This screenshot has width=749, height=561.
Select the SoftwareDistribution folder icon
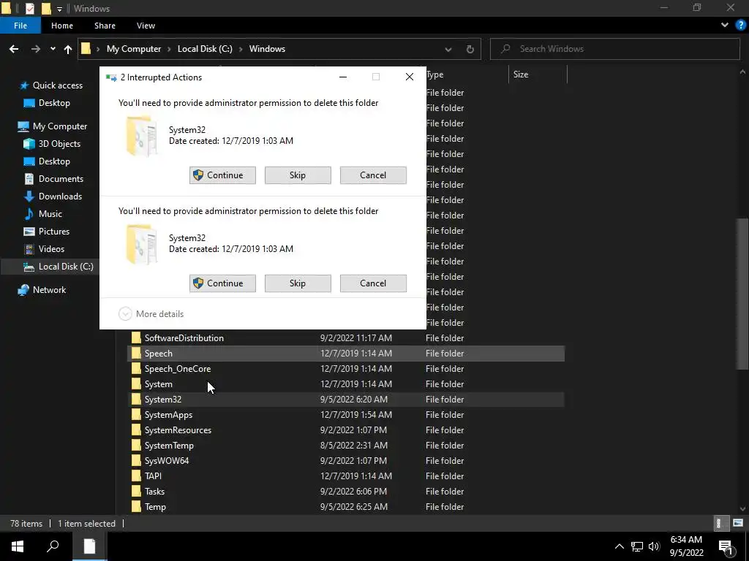(136, 338)
